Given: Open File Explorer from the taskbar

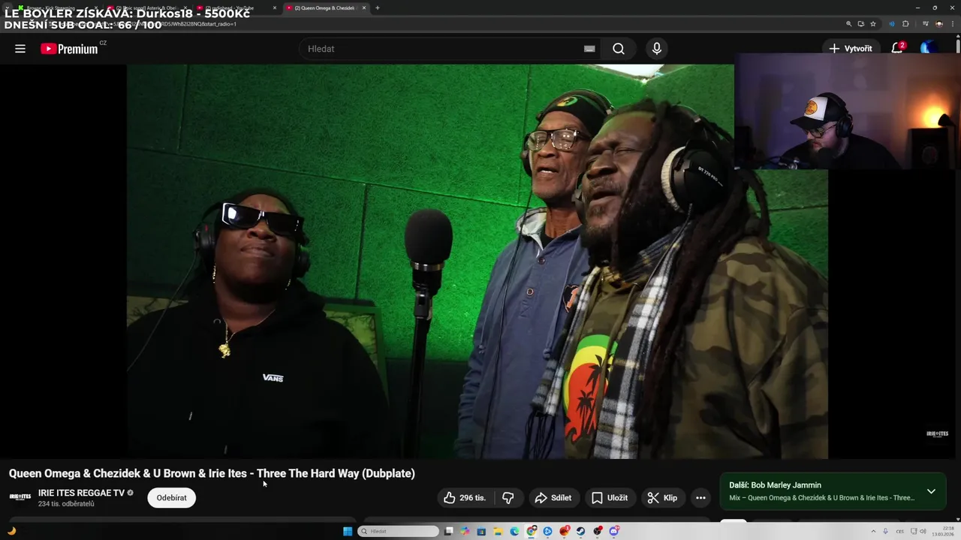Looking at the screenshot, I should 498,531.
